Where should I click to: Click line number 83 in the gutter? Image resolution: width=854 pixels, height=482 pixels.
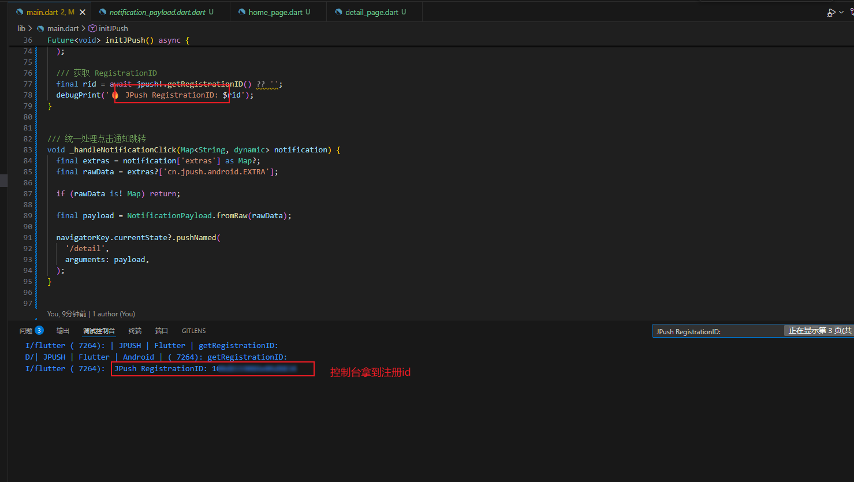click(x=28, y=150)
